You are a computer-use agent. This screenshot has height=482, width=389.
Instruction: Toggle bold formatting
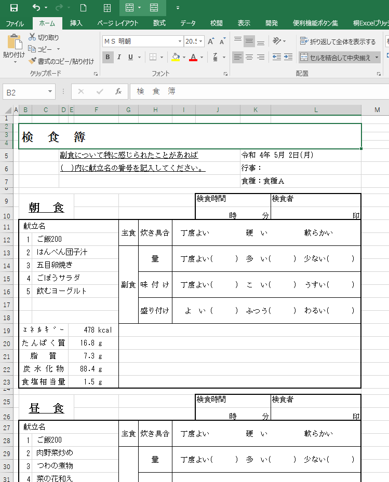[108, 57]
